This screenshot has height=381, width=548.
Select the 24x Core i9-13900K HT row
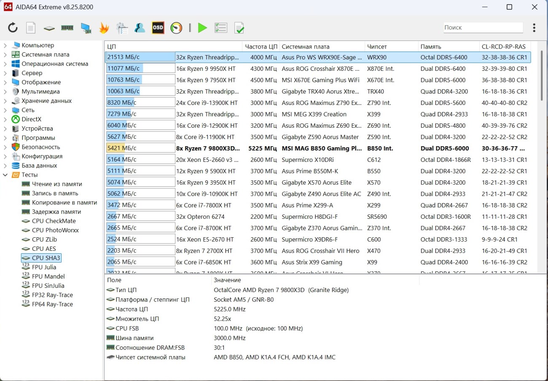[x=318, y=103]
